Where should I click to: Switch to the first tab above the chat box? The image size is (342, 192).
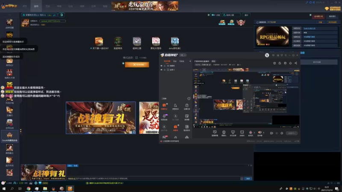coord(70,166)
